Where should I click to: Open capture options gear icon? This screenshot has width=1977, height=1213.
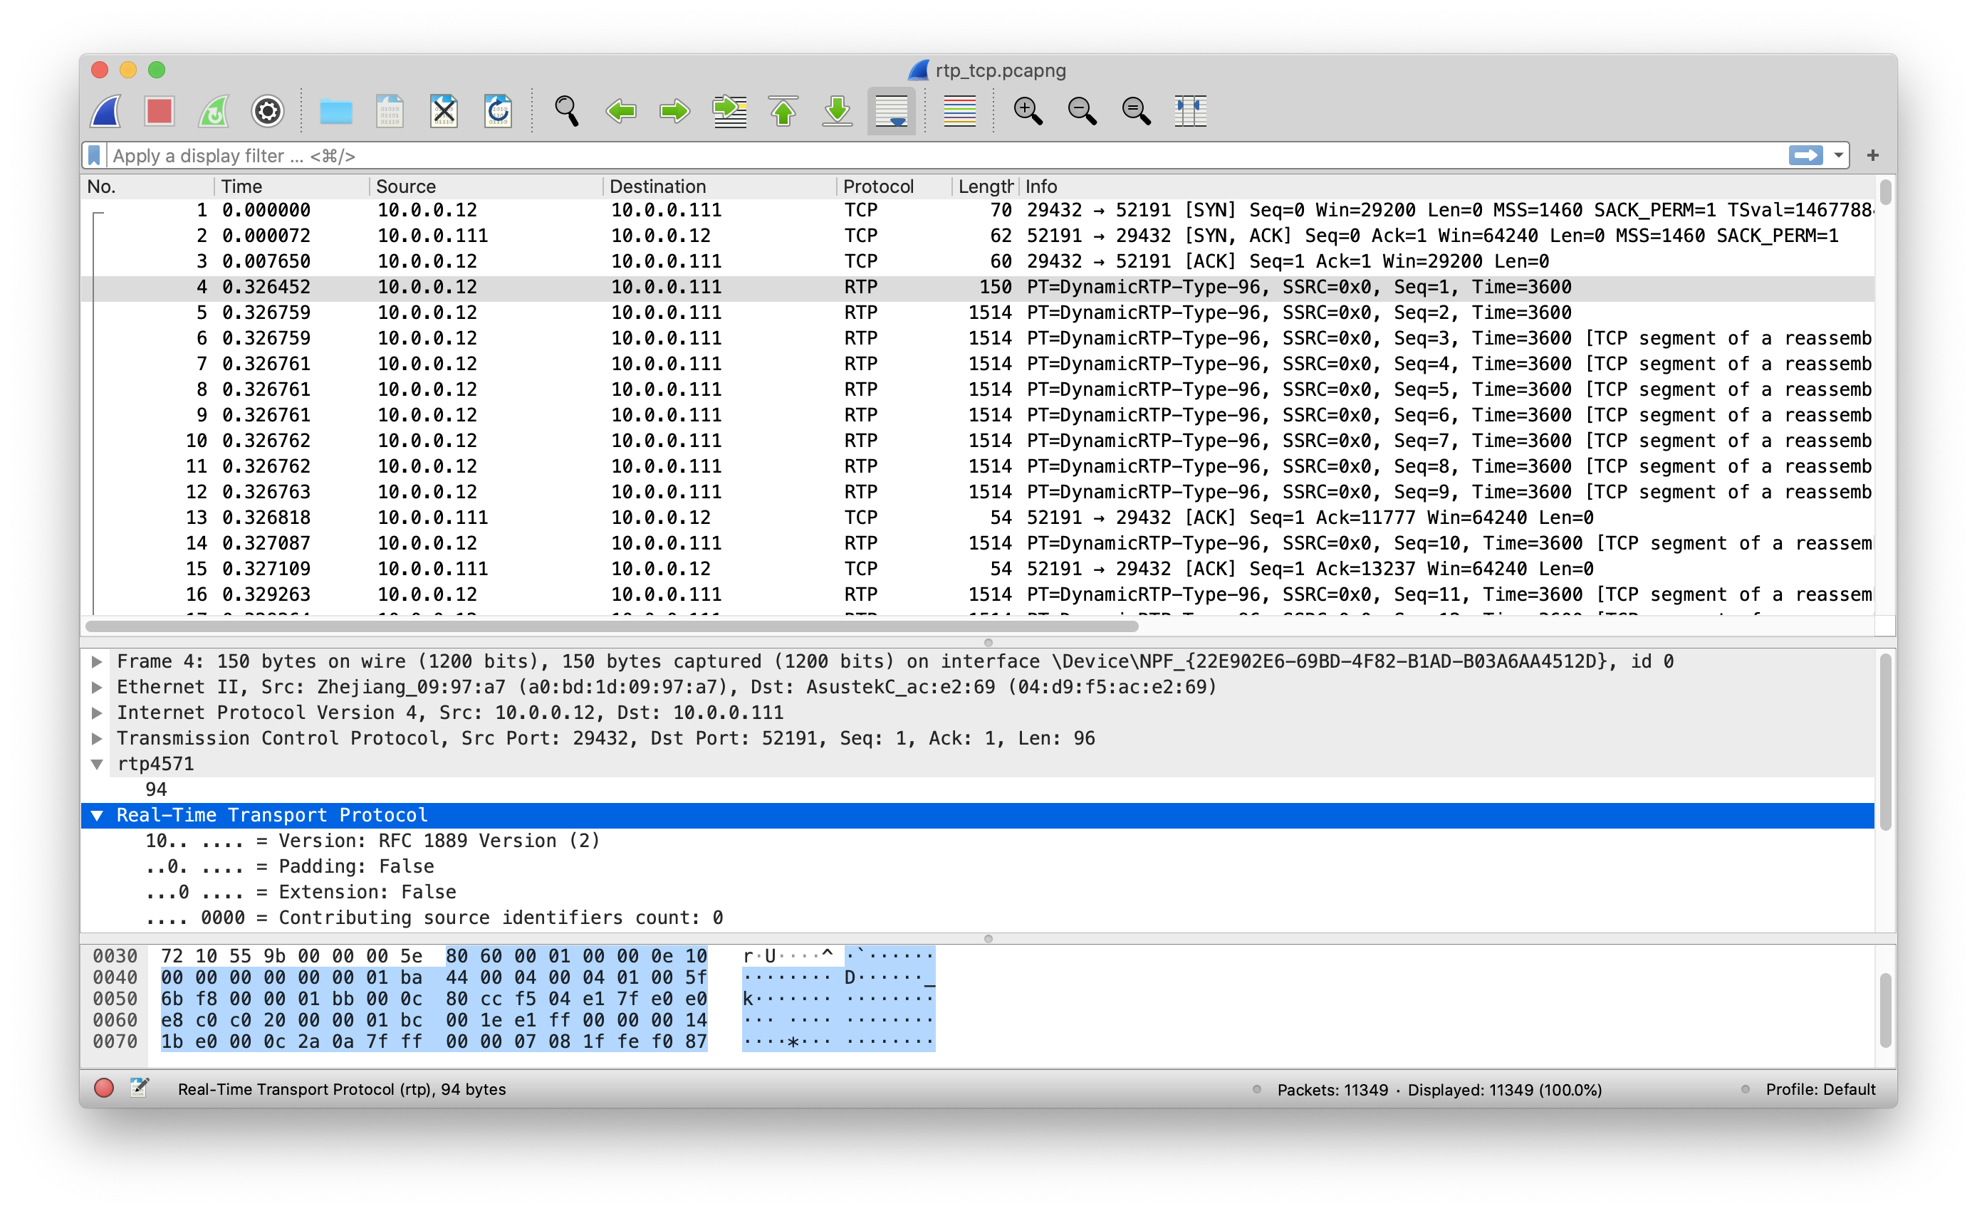click(267, 111)
